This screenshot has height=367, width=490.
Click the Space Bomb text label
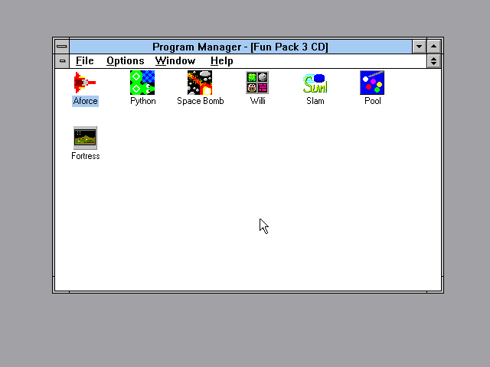[x=200, y=101]
